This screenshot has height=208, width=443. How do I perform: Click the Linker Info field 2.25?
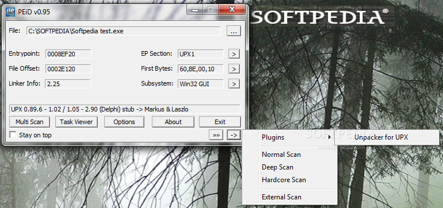click(x=68, y=84)
